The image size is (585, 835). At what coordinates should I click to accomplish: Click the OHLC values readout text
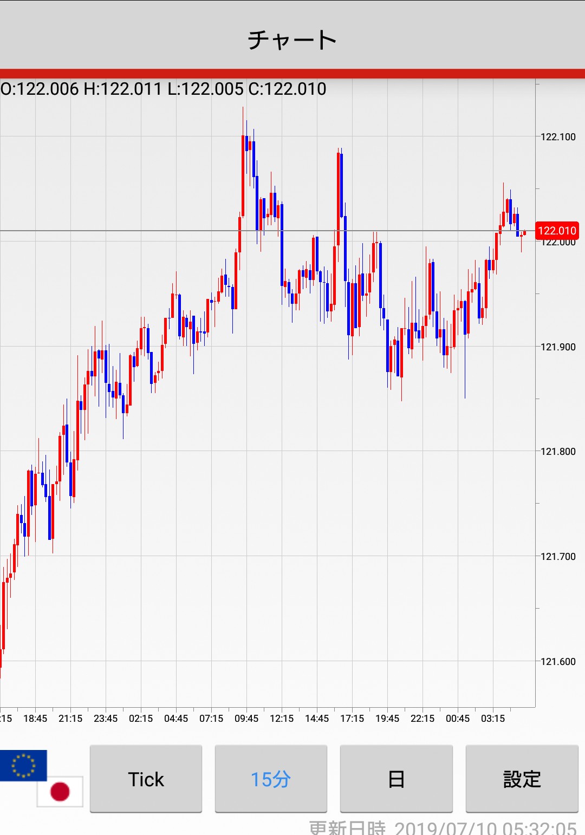click(x=164, y=89)
